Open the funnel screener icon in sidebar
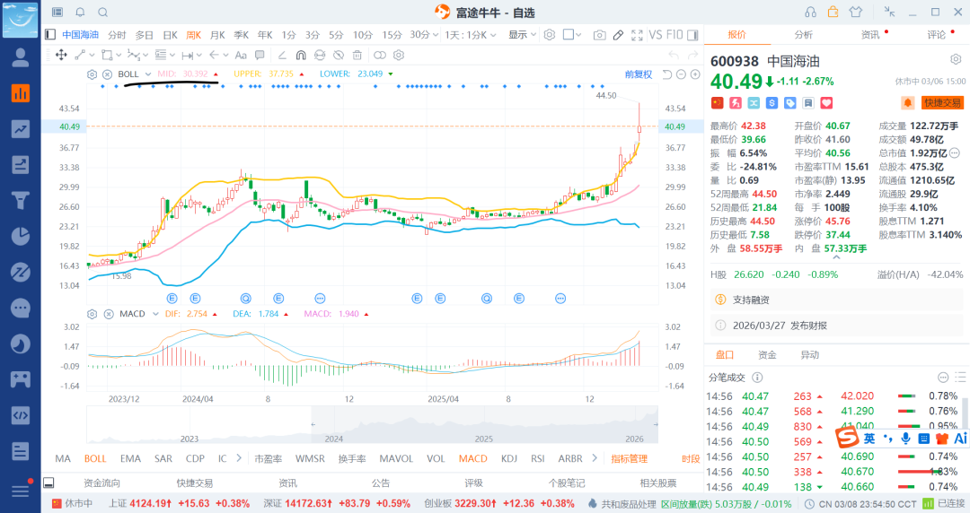 pyautogui.click(x=21, y=200)
